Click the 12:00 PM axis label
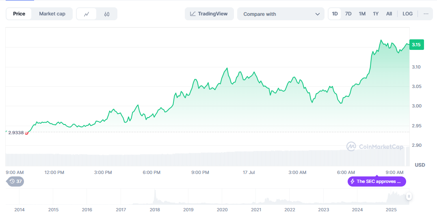Viewport: 437px width, 219px height. click(x=54, y=172)
